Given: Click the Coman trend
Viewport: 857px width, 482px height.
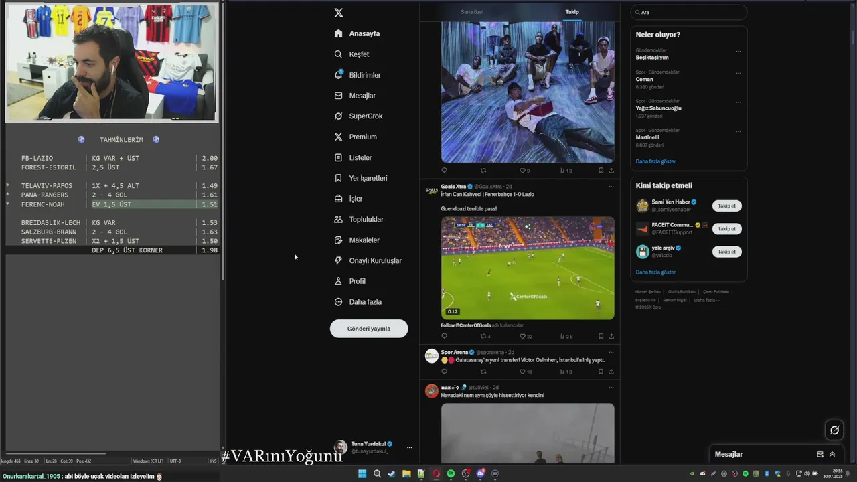Looking at the screenshot, I should point(644,79).
